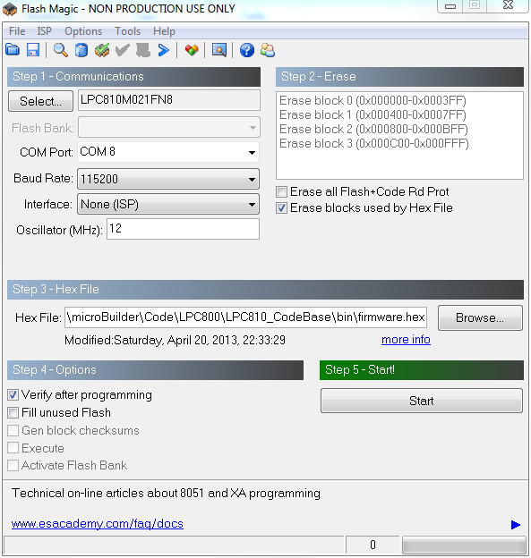This screenshot has width=531, height=558.
Task: Click the picture with magnifier toolbar icon
Action: click(x=218, y=50)
